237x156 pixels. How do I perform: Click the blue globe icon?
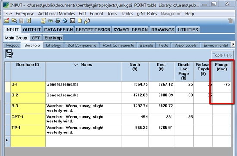[65, 21]
